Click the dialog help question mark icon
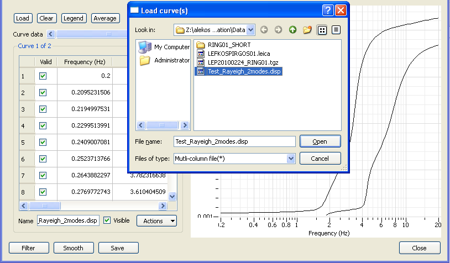450x263 pixels. (x=328, y=10)
